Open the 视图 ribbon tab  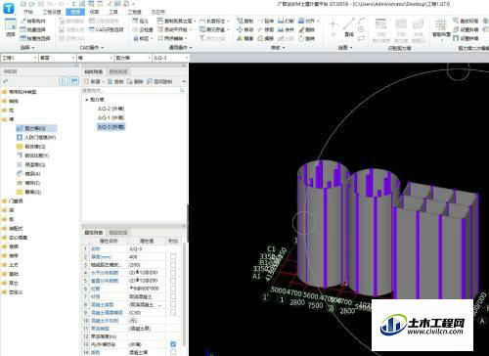94,12
